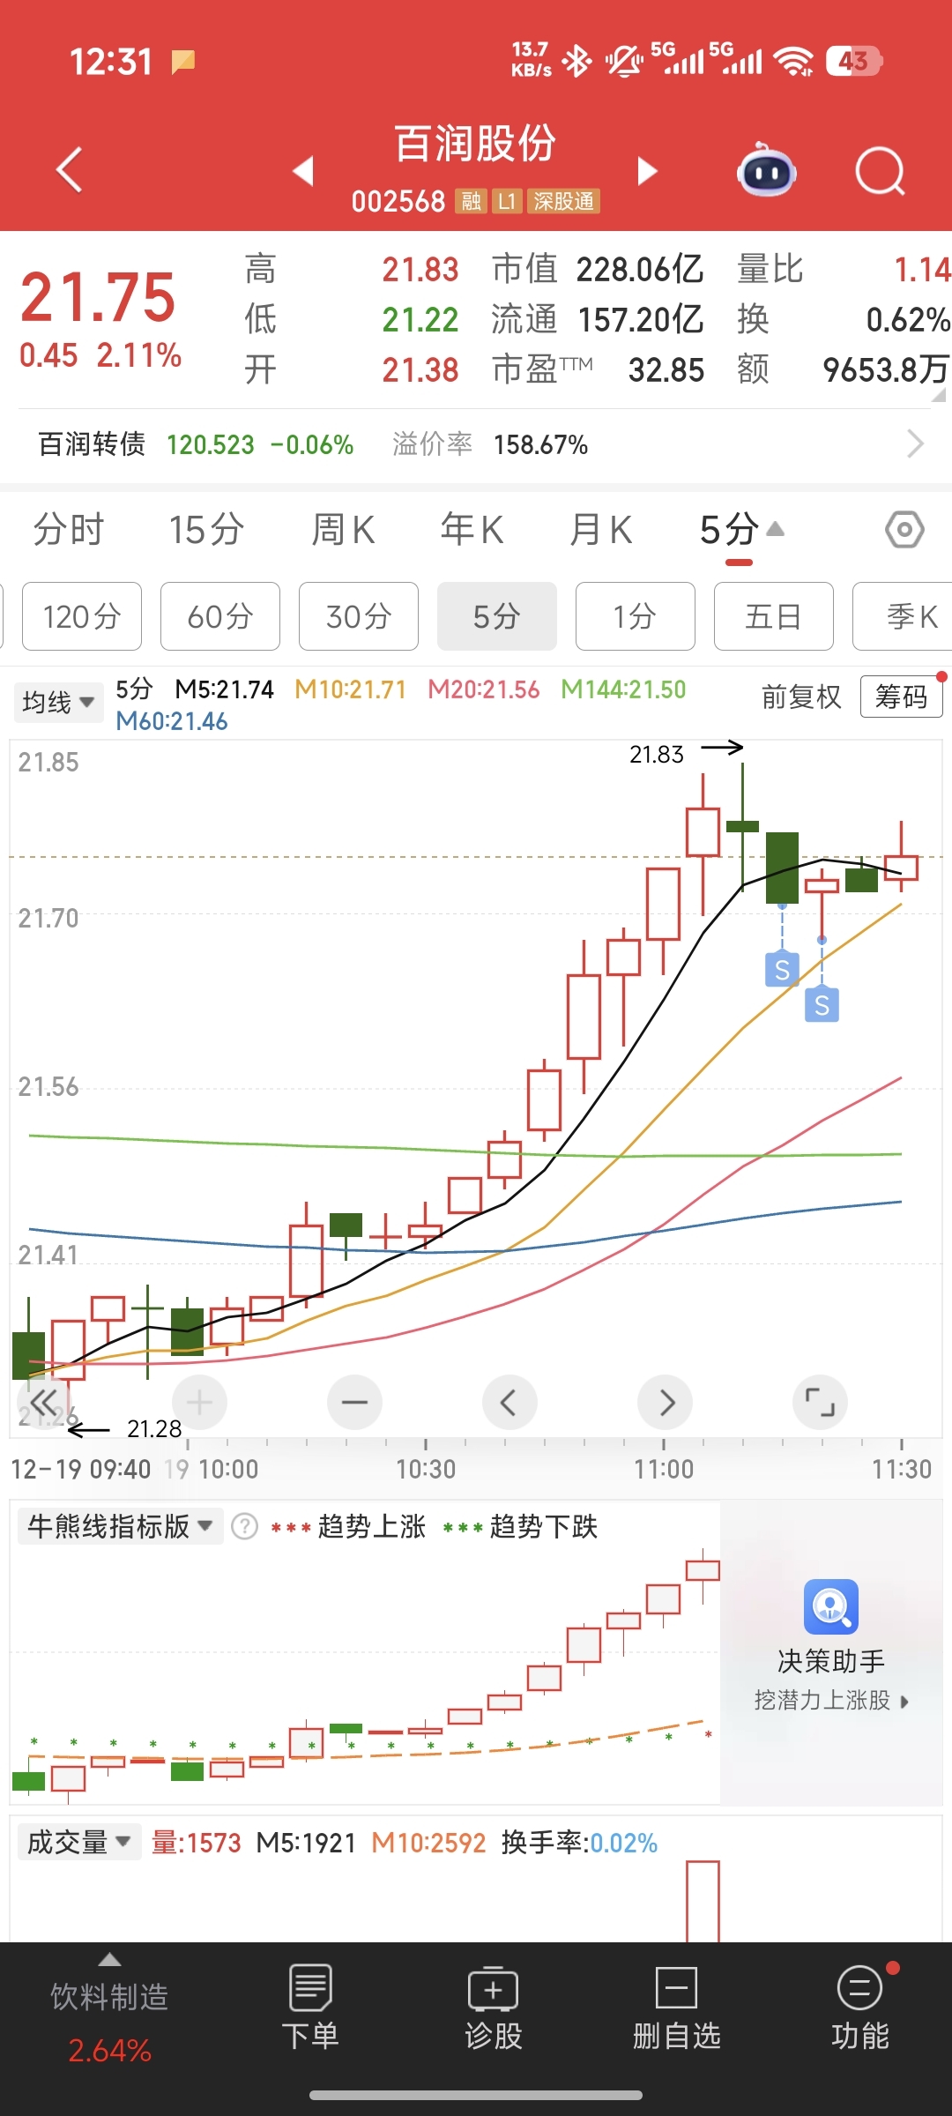Viewport: 952px width, 2116px height.
Task: Switch to 分时 tab
Action: click(69, 530)
